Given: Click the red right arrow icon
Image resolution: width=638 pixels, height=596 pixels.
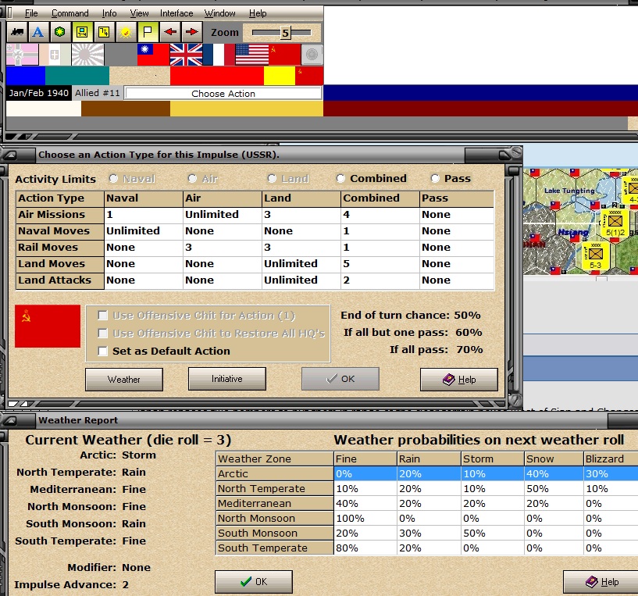Looking at the screenshot, I should 191,32.
